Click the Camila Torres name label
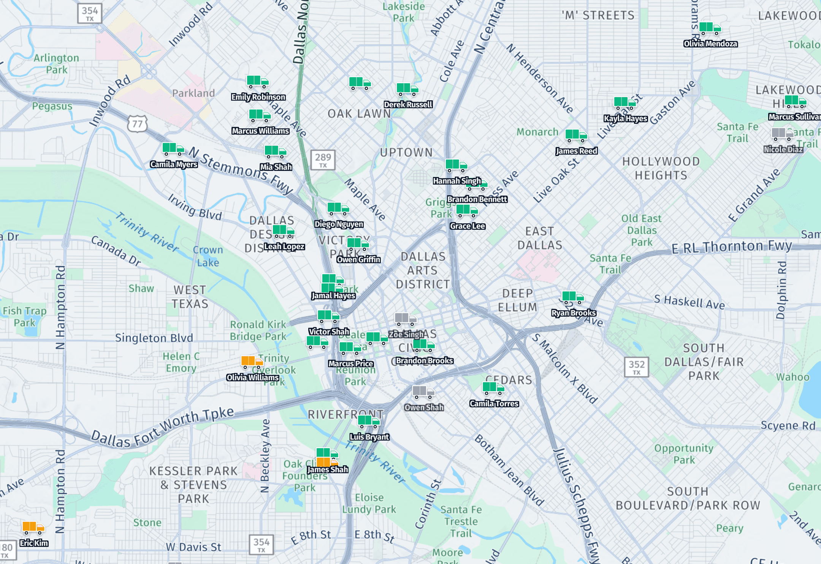The image size is (821, 564). tap(494, 404)
